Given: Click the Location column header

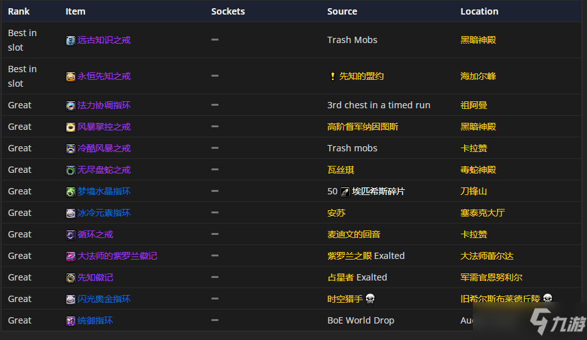Looking at the screenshot, I should (x=479, y=11).
